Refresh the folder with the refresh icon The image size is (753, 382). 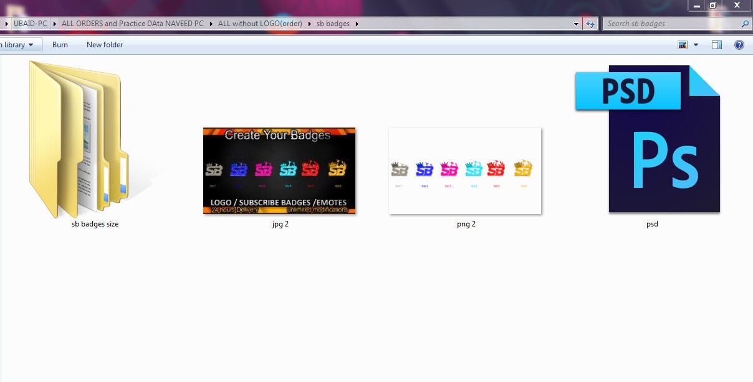click(x=589, y=23)
